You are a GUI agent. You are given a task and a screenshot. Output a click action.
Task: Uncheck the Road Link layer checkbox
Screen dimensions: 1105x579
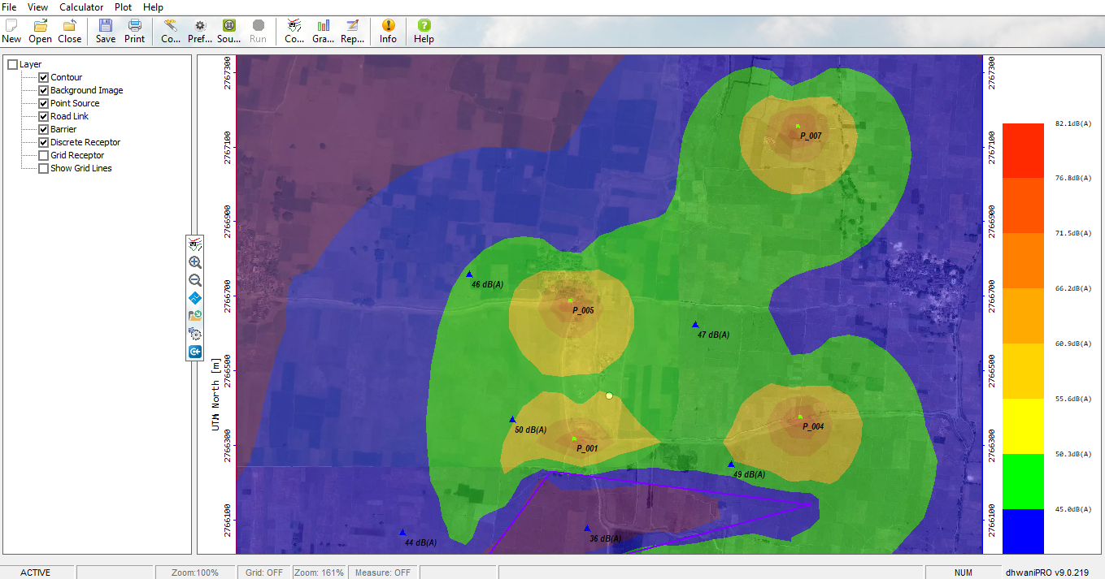pyautogui.click(x=44, y=116)
